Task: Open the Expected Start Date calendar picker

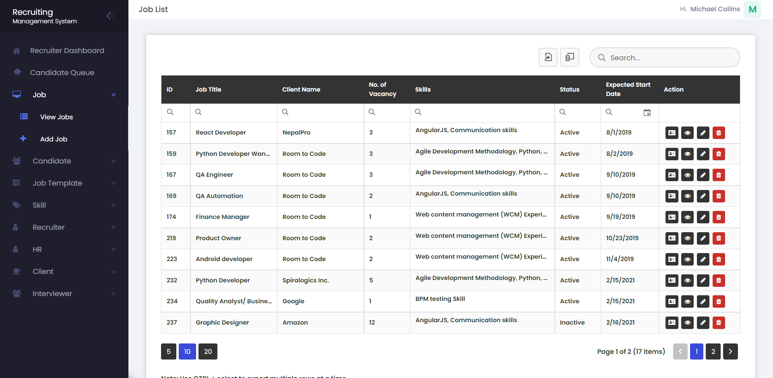Action: pos(647,113)
